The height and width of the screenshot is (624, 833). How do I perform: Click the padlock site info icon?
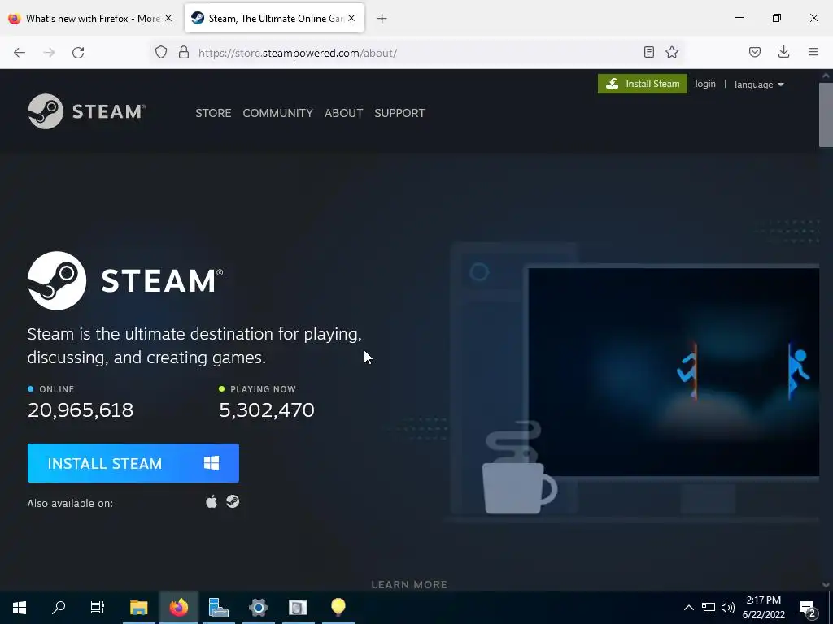click(184, 52)
